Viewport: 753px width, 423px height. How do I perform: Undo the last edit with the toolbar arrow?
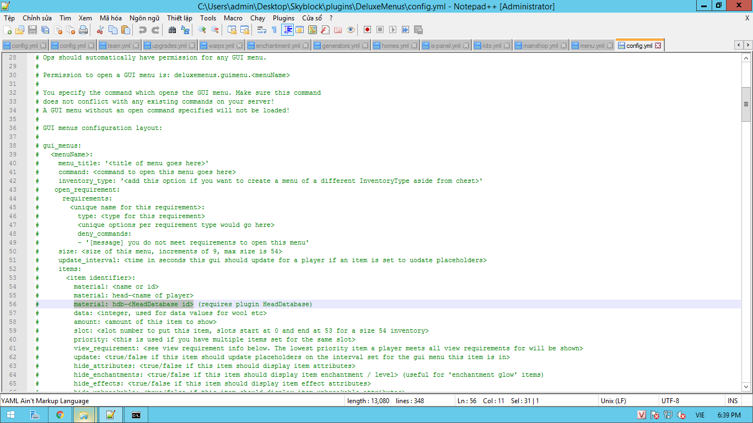(x=143, y=30)
